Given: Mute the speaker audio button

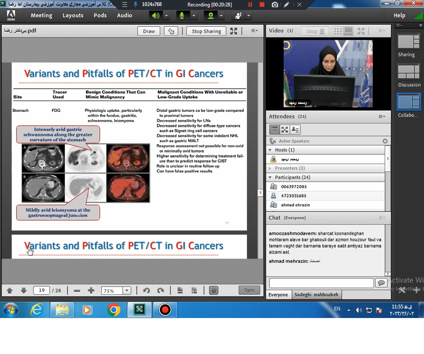Looking at the screenshot, I should pos(155,16).
